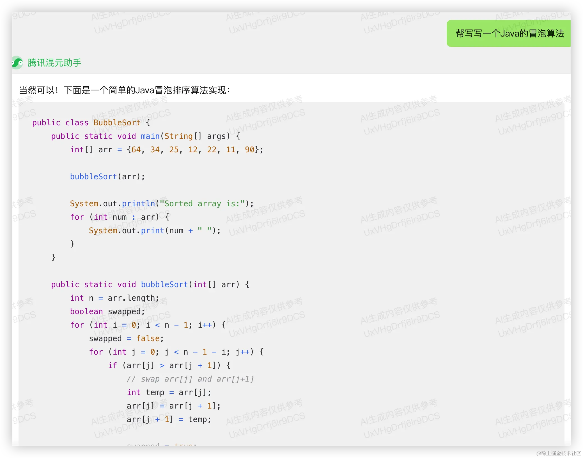
Task: Click the arr[j + 1] = temp; line
Action: [x=169, y=420]
